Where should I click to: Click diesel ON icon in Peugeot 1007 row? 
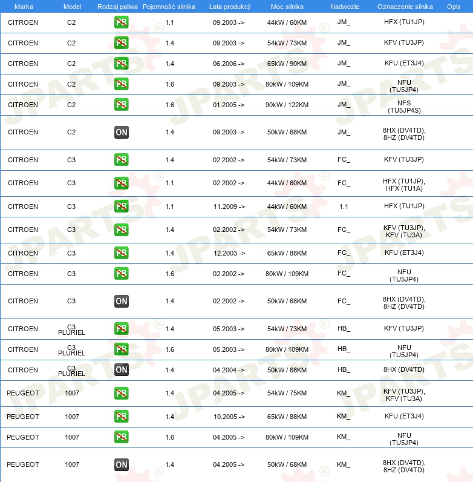point(122,464)
